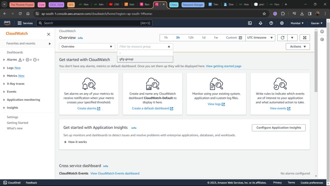Open Settings in the sidebar
330x186 pixels.
pyautogui.click(x=13, y=117)
